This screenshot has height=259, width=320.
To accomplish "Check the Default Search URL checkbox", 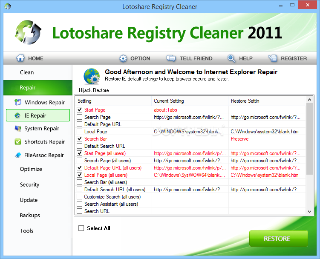I will [x=80, y=146].
